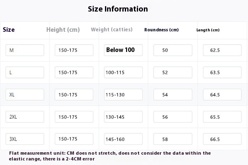Select the Length 62.5 cell
Screen dimensions: 248x165
[x=222, y=50]
